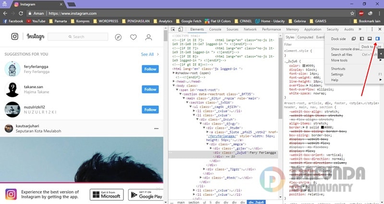The image size is (384, 204).
Task: Click the See All suggestions link
Action: (147, 55)
